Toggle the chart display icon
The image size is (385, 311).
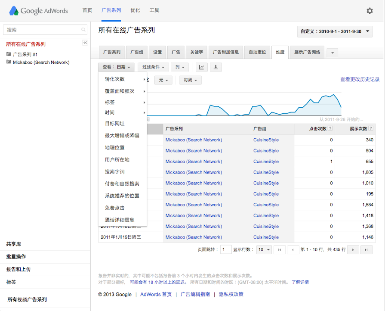(201, 67)
